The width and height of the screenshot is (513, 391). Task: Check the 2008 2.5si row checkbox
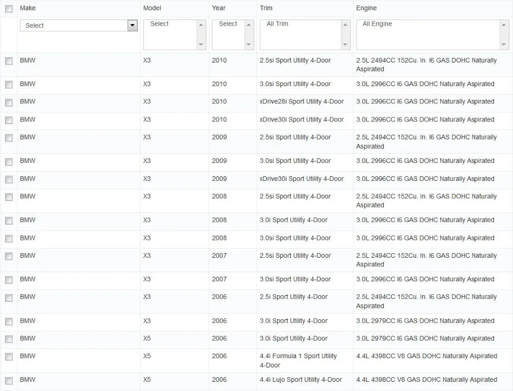pyautogui.click(x=9, y=197)
